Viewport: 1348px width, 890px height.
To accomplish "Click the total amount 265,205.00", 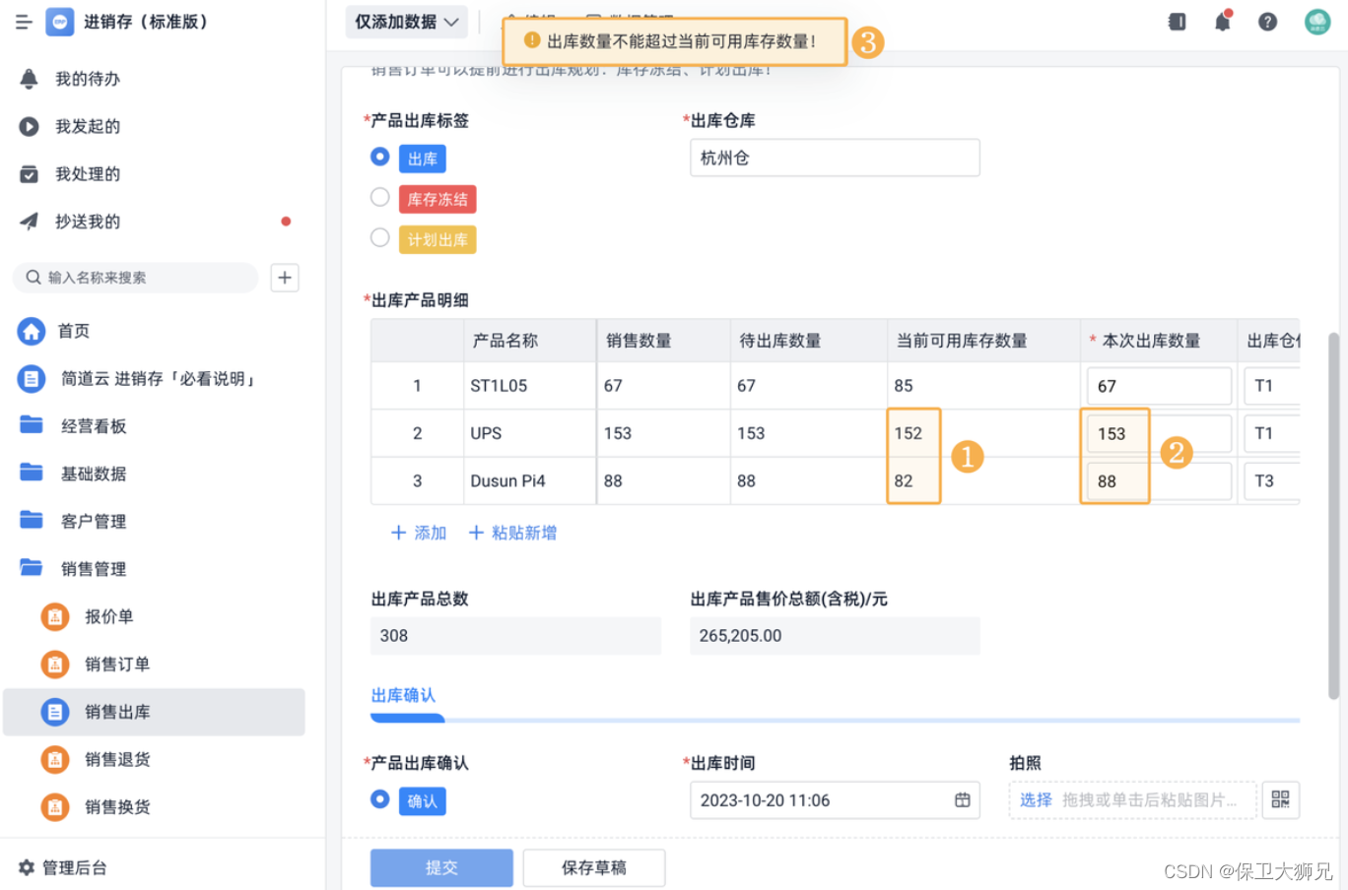I will click(x=835, y=636).
